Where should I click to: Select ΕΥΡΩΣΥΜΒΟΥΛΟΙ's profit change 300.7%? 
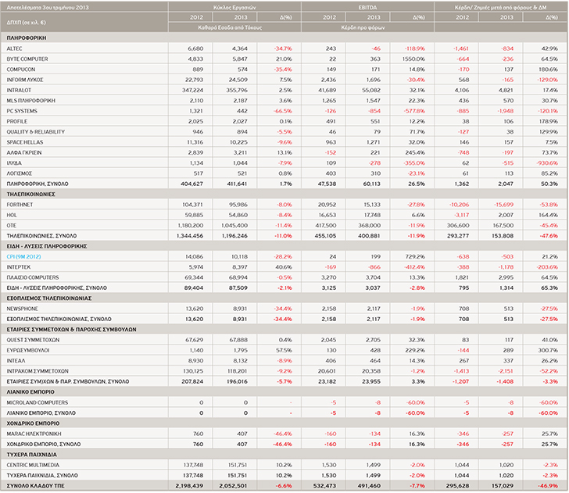(x=549, y=351)
